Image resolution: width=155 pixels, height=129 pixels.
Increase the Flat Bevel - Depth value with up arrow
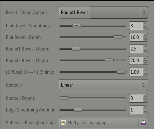pyautogui.click(x=145, y=35)
